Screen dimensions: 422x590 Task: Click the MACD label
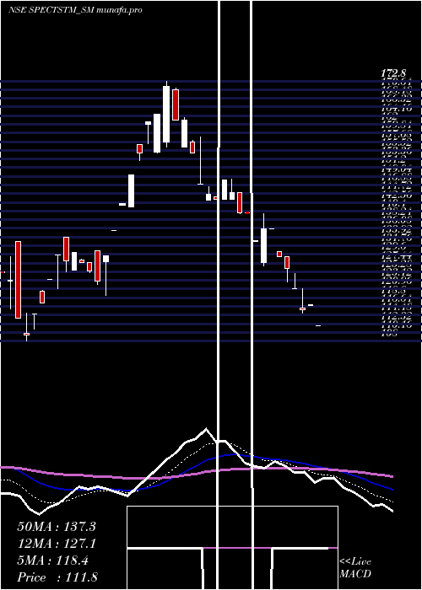pyautogui.click(x=355, y=574)
